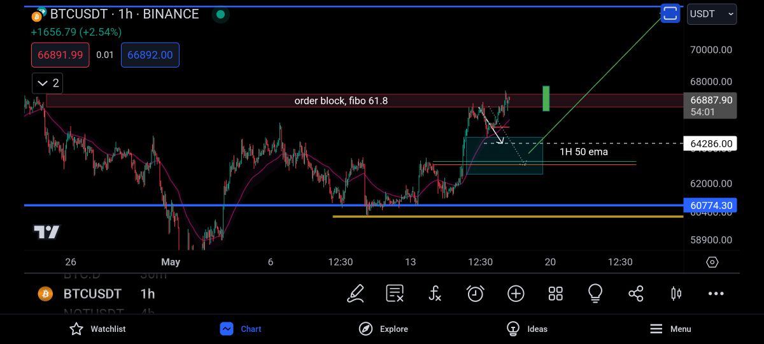
Task: Tap the 20 date axis label
Action: [x=550, y=262]
